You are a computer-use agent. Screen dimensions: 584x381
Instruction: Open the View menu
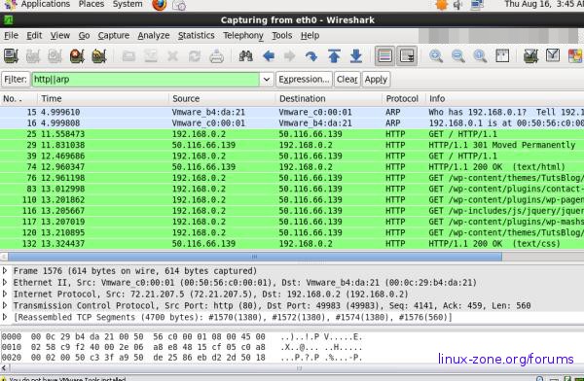60,35
